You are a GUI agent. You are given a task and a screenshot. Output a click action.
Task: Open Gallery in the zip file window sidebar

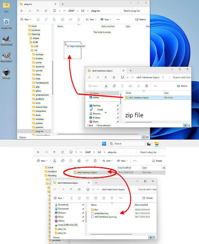pyautogui.click(x=94, y=97)
